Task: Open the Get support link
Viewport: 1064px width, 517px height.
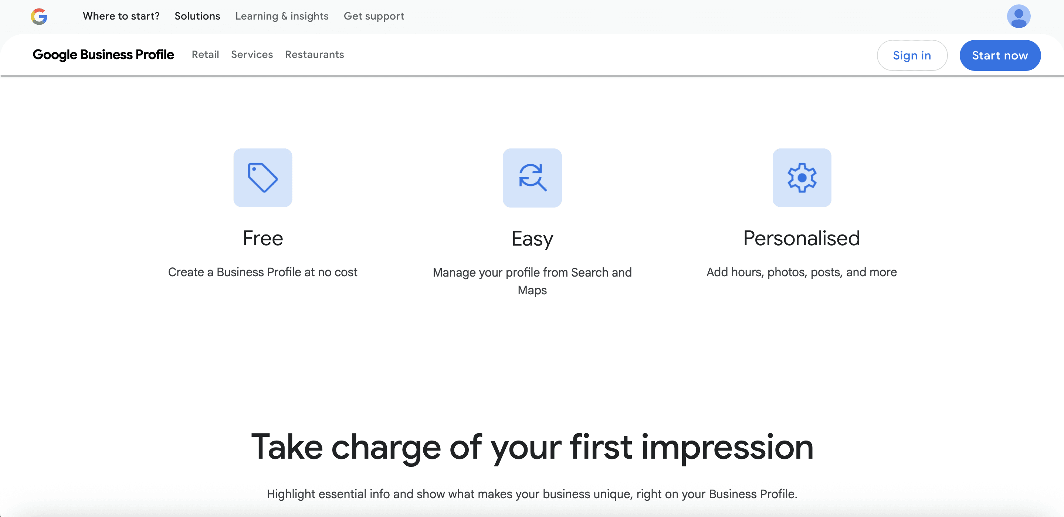Action: pos(374,16)
